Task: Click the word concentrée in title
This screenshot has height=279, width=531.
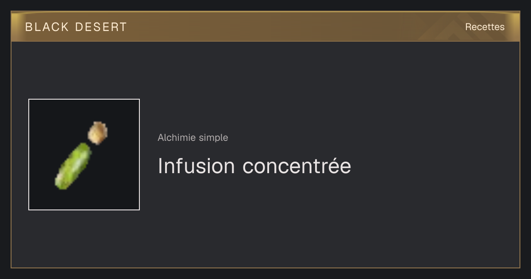Action: coord(297,166)
